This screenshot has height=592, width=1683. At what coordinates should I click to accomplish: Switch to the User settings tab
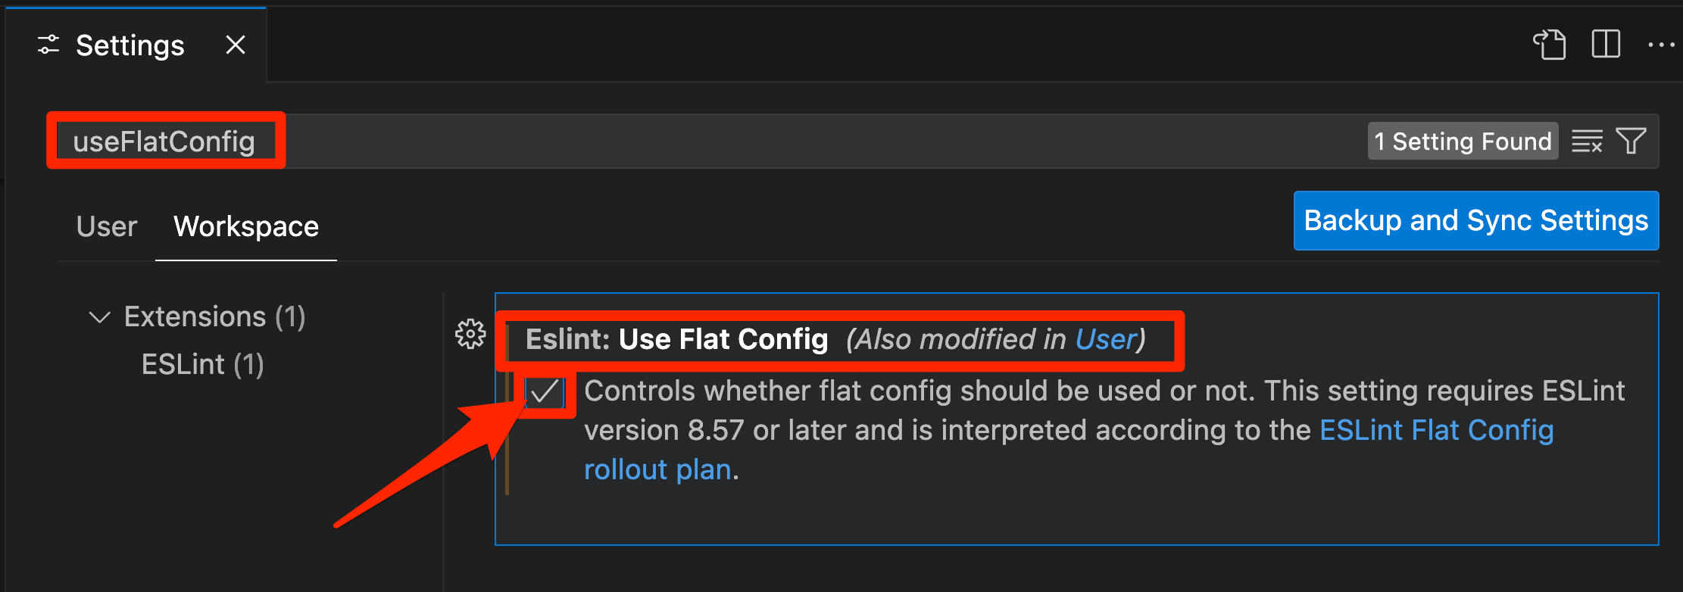(107, 226)
